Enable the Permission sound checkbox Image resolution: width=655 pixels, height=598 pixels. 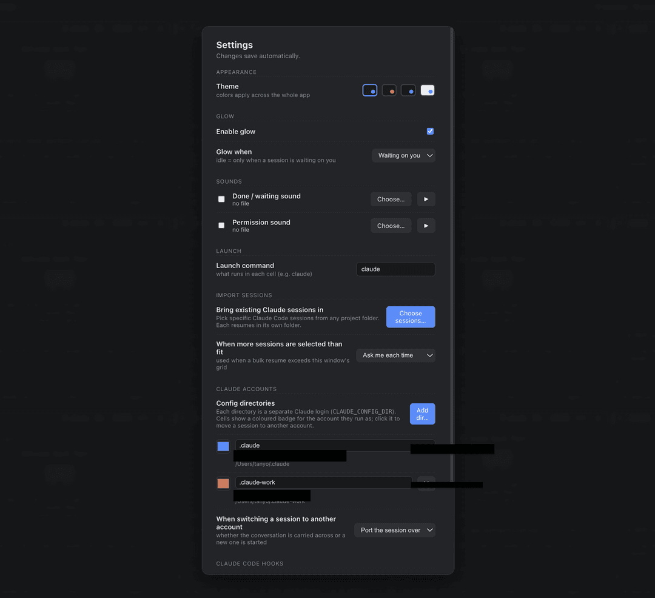point(221,226)
